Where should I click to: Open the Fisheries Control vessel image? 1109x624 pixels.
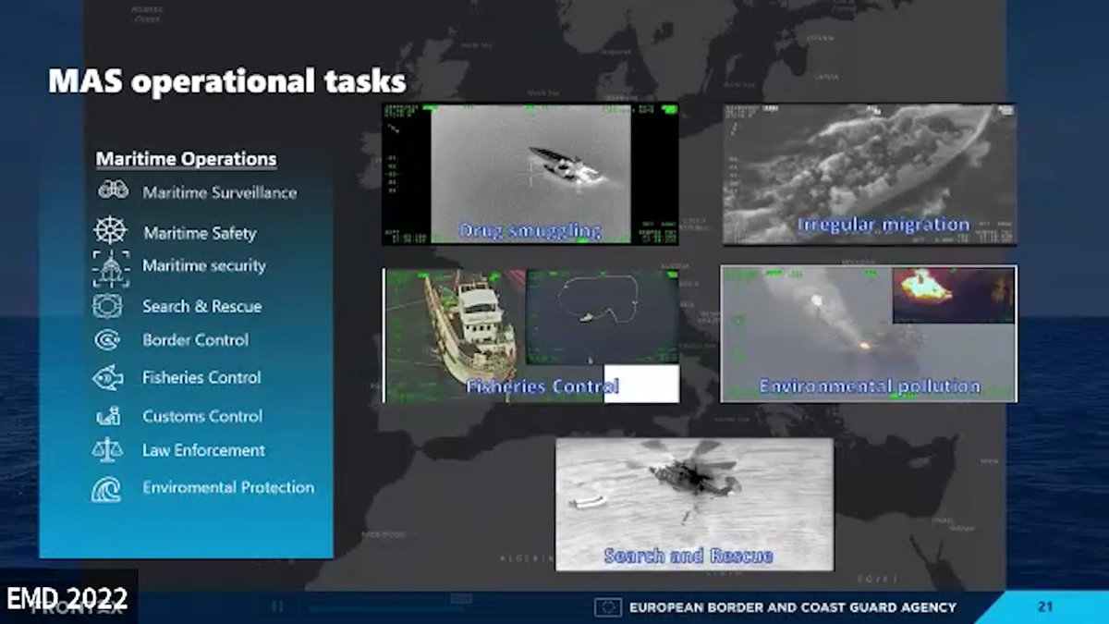point(530,336)
